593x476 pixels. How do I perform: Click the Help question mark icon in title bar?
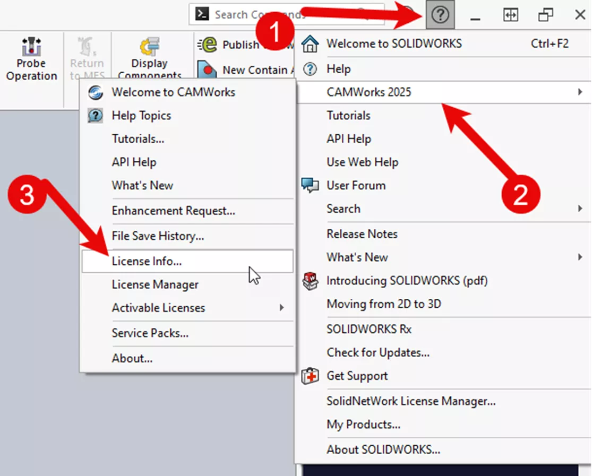440,15
